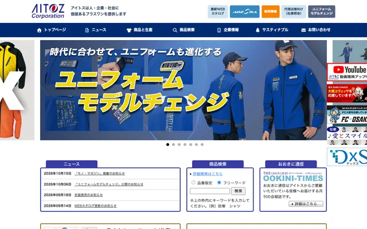
Task: Select the フリーワード radio button
Action: (x=219, y=183)
